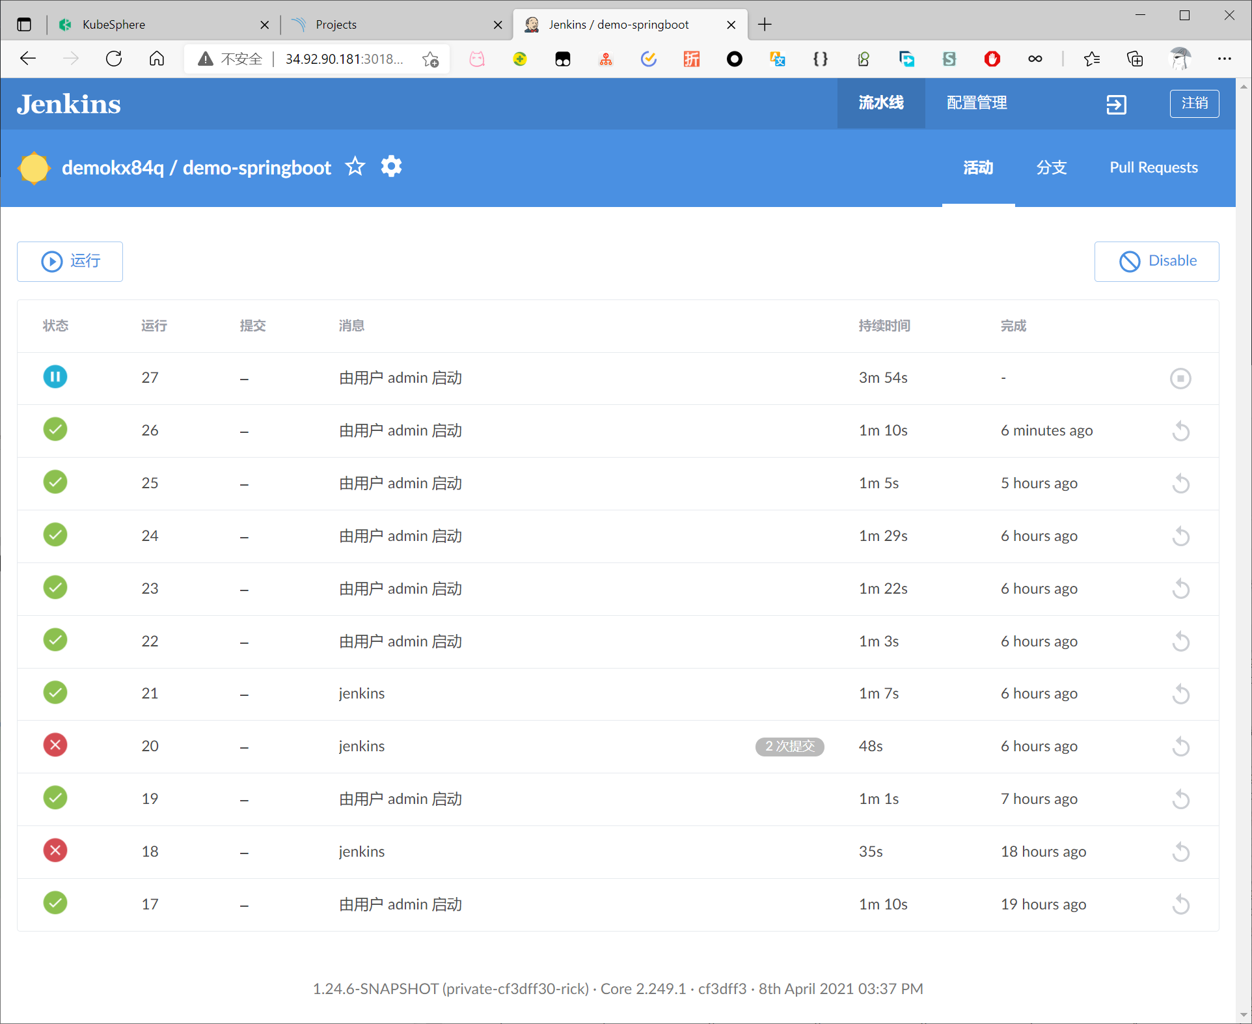The image size is (1252, 1024).
Task: Rerun build 26 using the replay icon
Action: (x=1180, y=431)
